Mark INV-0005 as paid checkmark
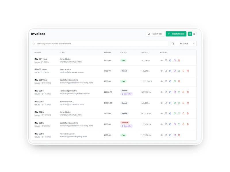 tap(179, 124)
